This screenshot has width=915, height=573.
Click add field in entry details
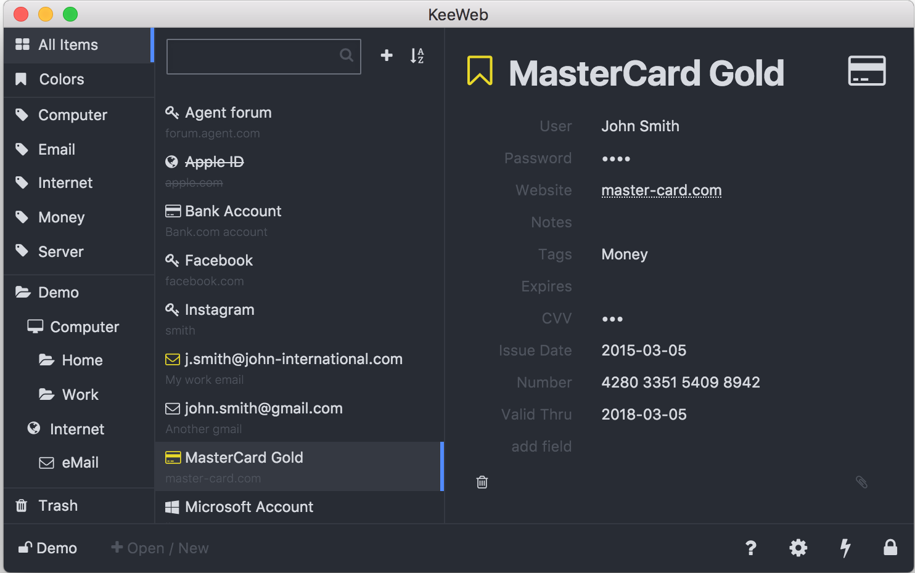(x=541, y=447)
